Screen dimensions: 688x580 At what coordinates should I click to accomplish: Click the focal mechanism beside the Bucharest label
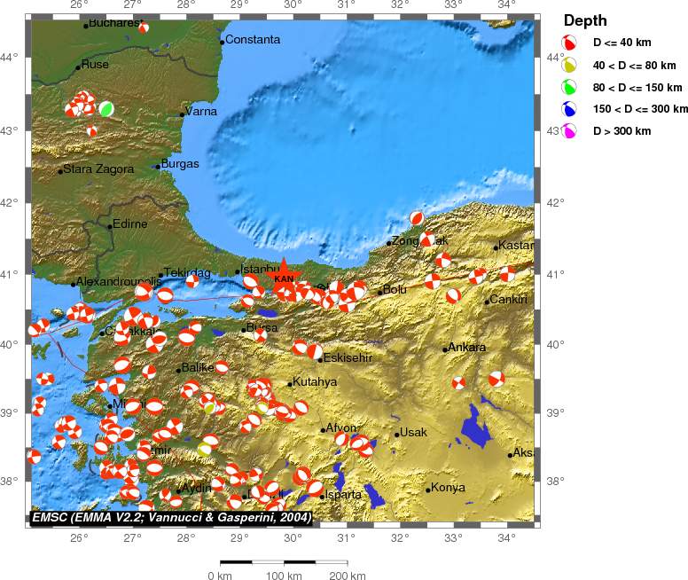pyautogui.click(x=144, y=28)
